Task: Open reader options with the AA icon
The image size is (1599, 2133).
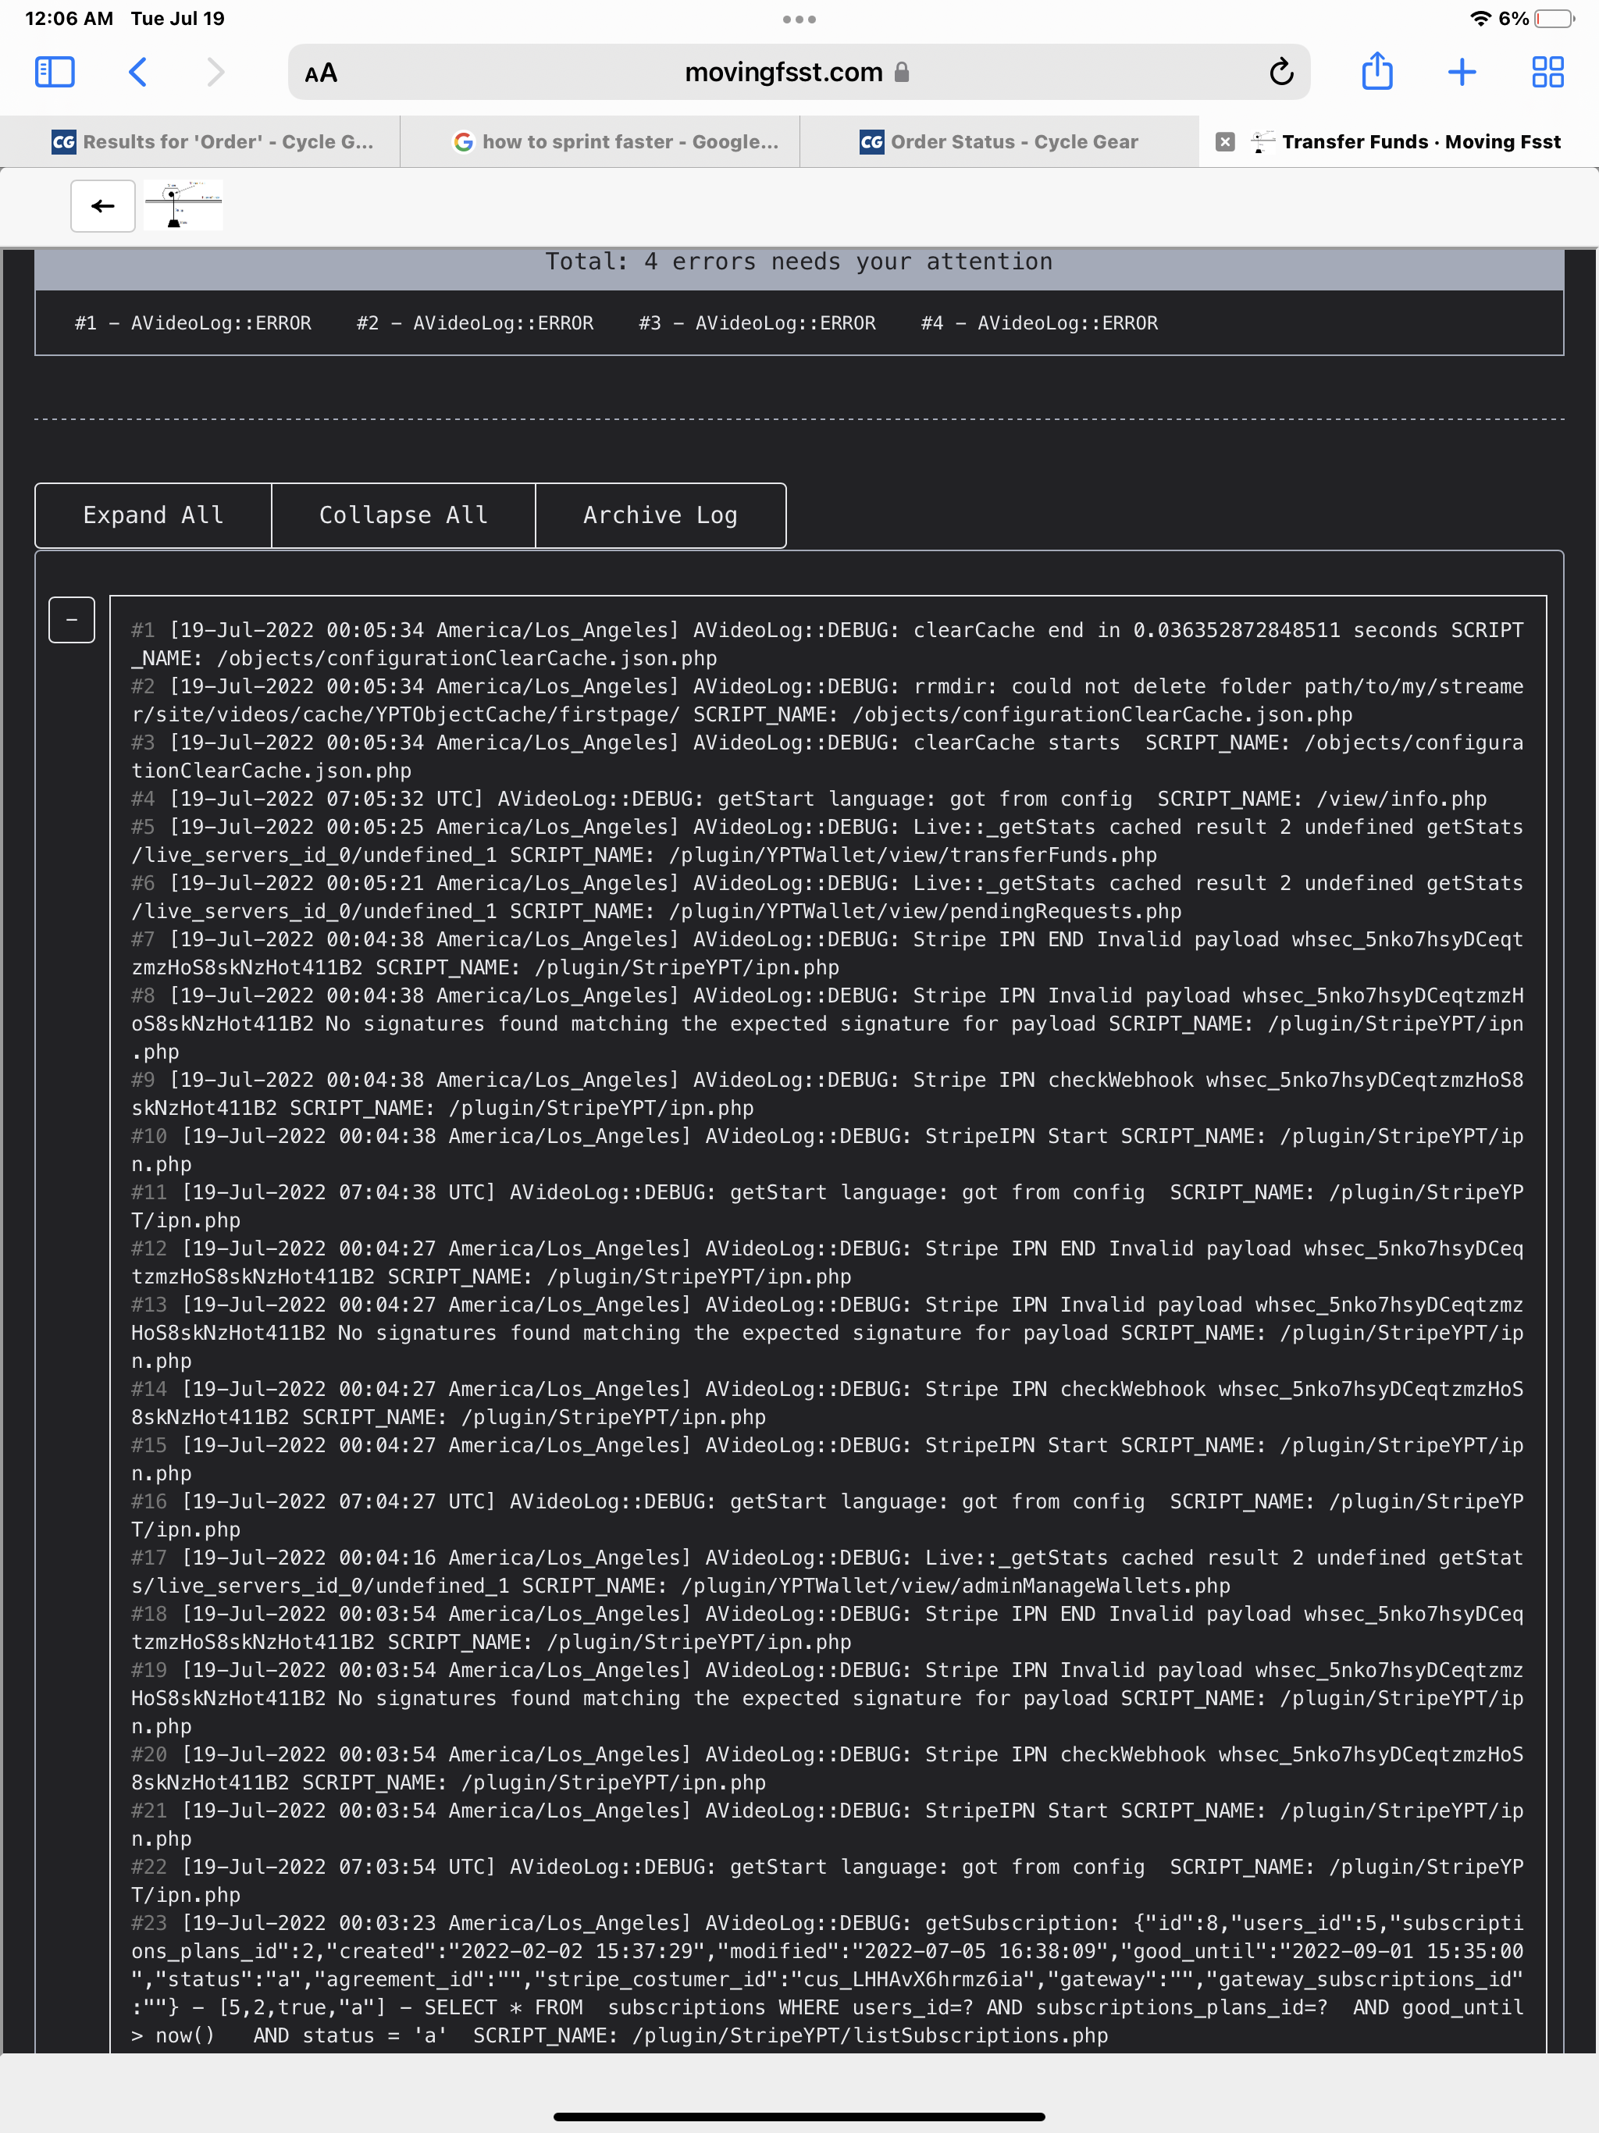Action: [x=320, y=71]
